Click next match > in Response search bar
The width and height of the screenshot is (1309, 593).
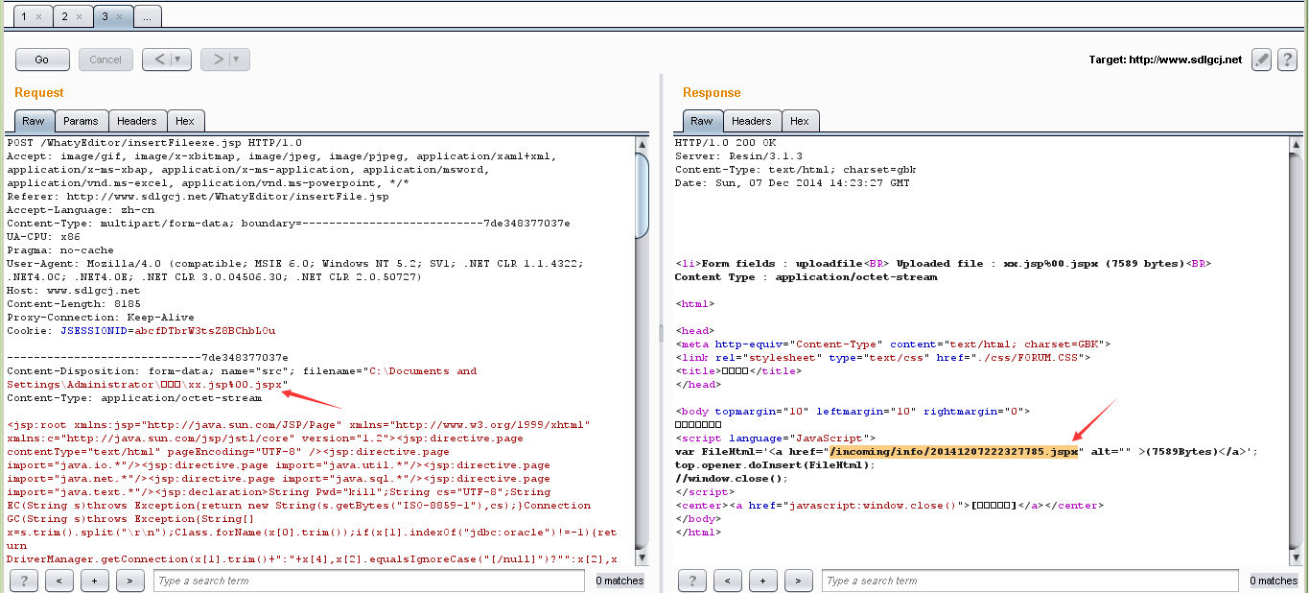point(799,581)
